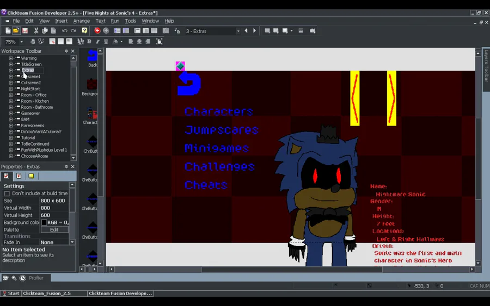490x306 pixels.
Task: Select the NightStart frame in workspace
Action: (x=30, y=89)
